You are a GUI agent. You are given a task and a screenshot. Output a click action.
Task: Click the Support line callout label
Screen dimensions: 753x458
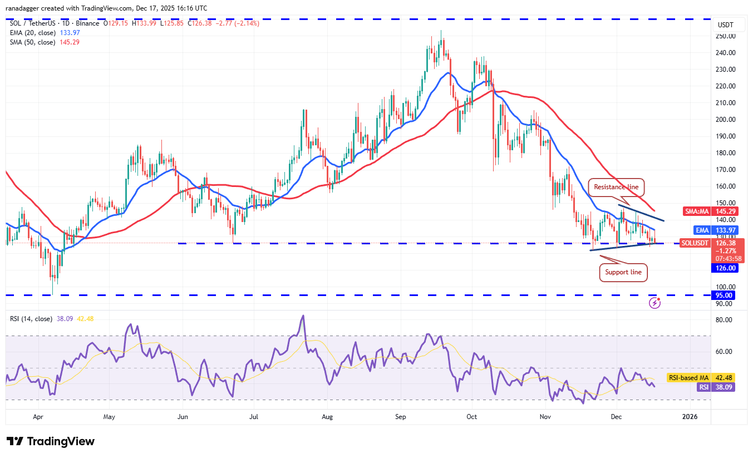coord(623,272)
